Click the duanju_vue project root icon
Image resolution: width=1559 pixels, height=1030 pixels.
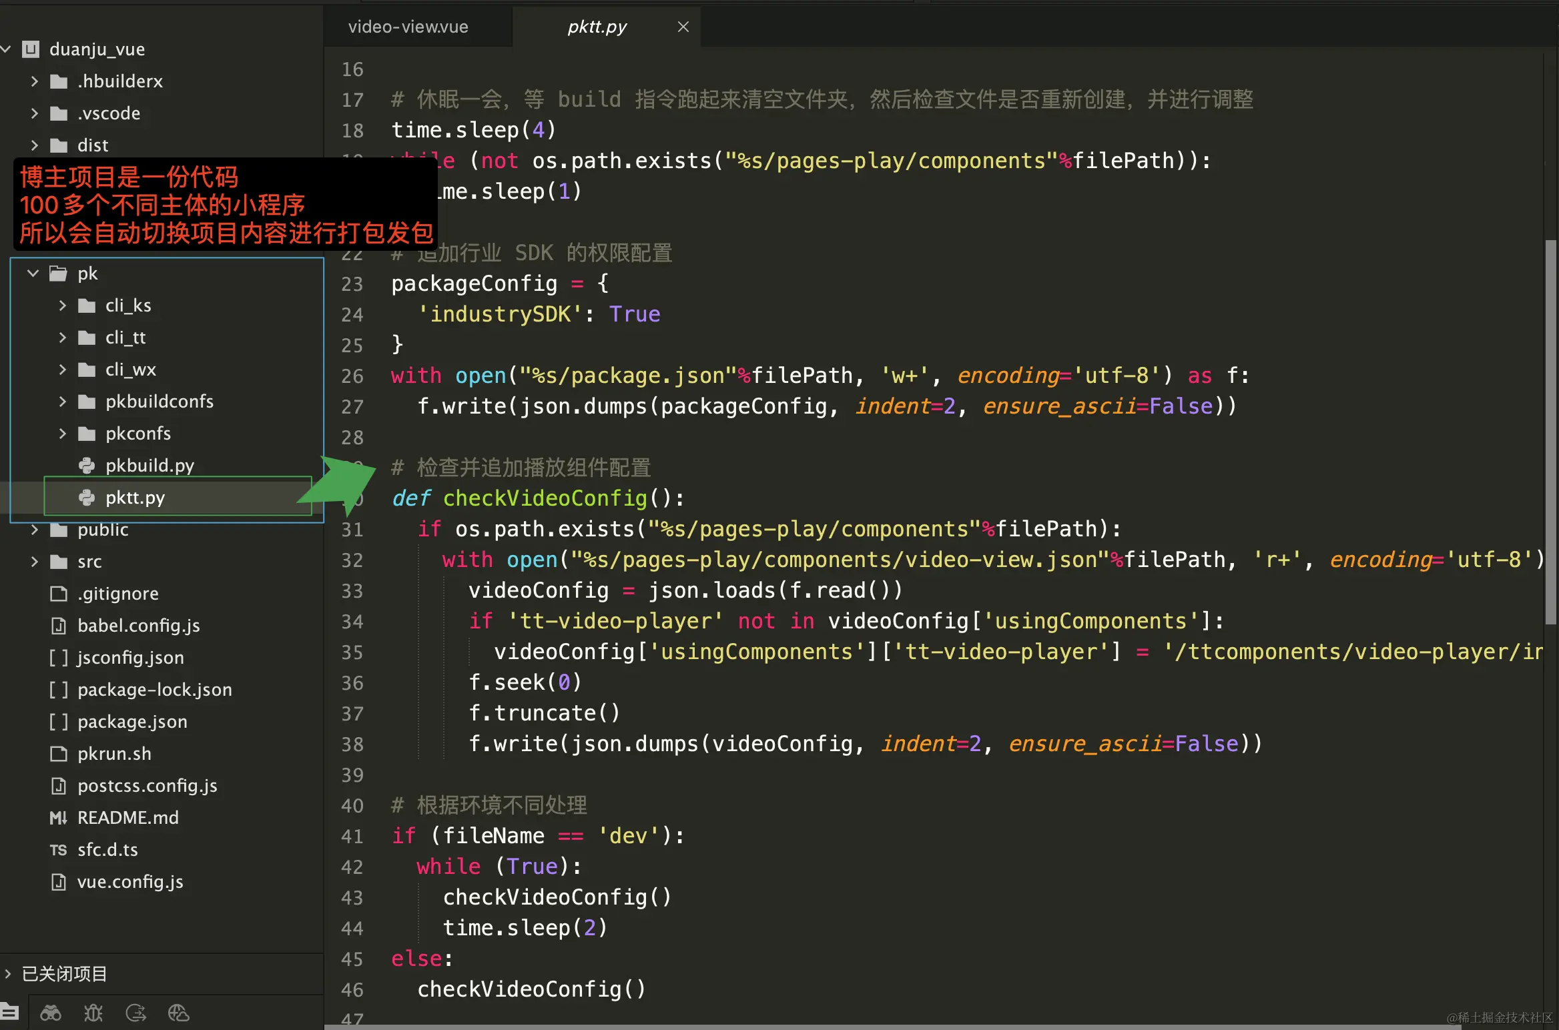(x=31, y=49)
